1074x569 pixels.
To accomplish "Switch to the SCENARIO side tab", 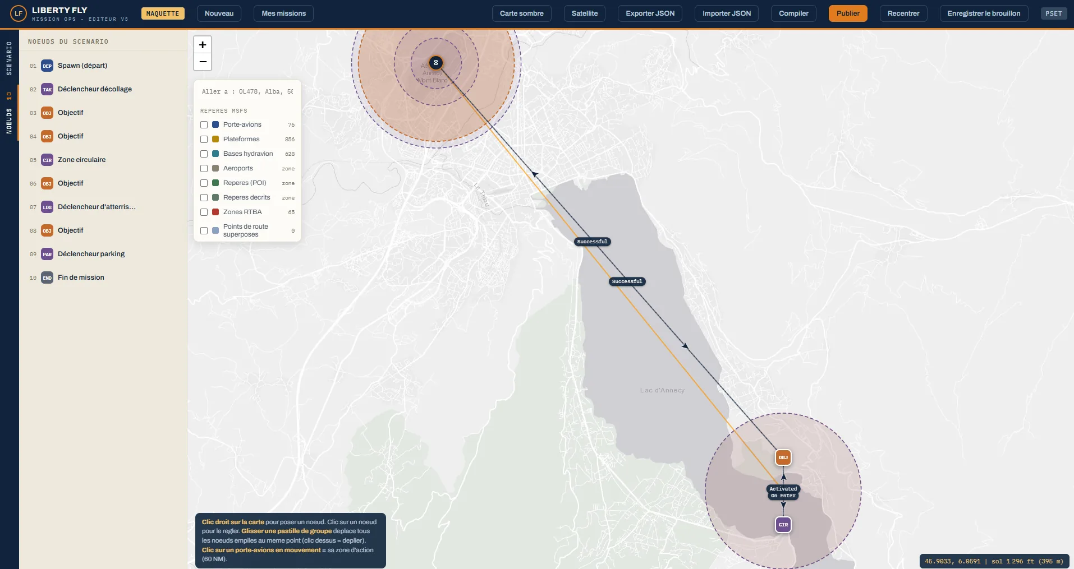I will pos(9,58).
